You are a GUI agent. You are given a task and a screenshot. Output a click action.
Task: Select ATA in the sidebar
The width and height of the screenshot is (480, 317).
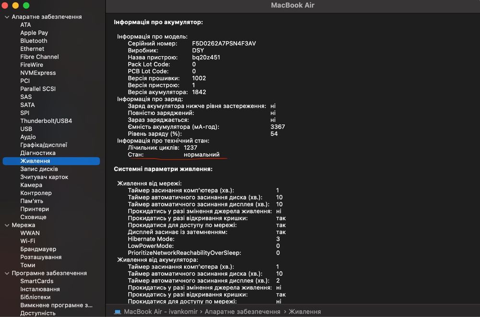(x=25, y=25)
